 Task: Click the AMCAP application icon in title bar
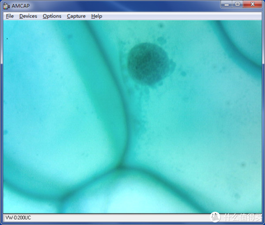coord(6,6)
